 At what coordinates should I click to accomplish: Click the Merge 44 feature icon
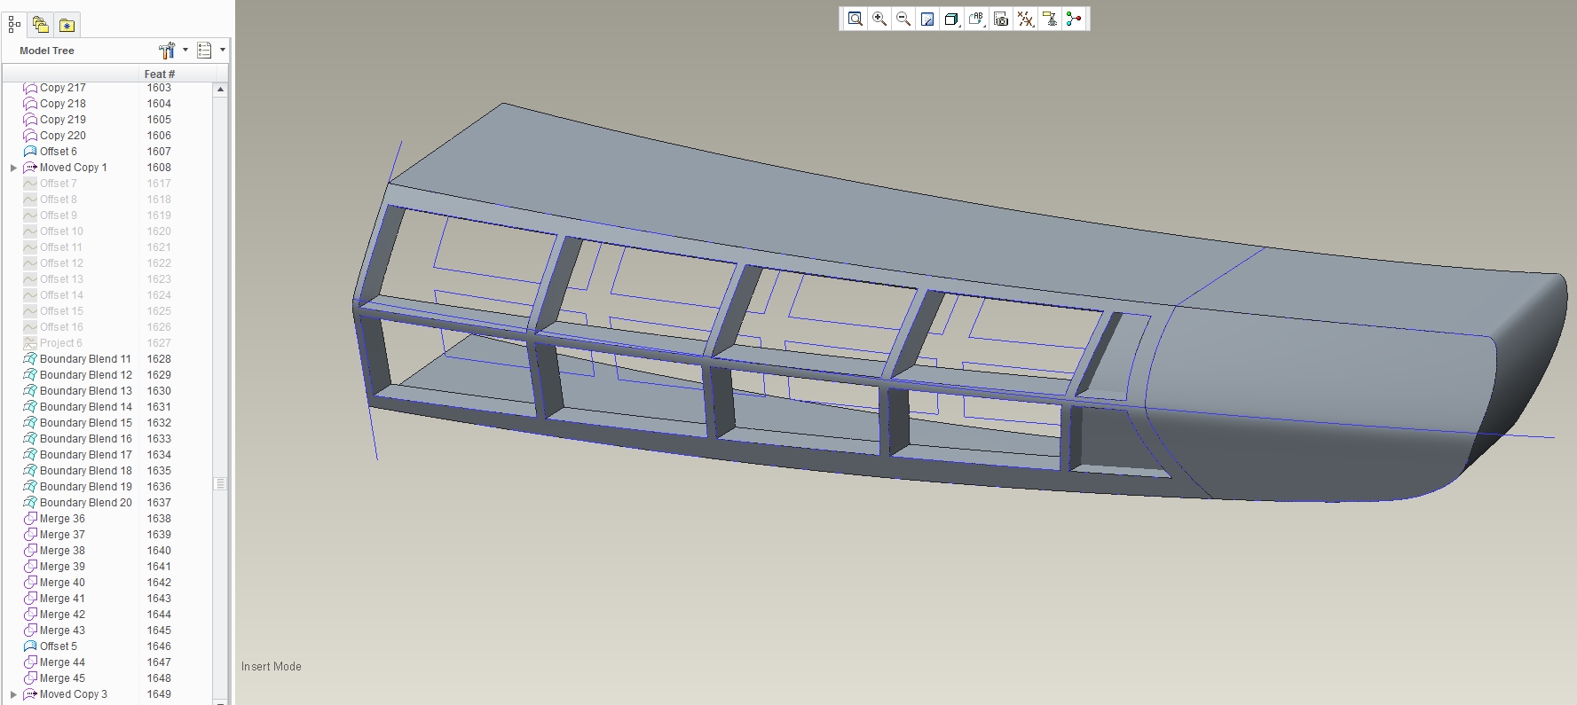[30, 662]
